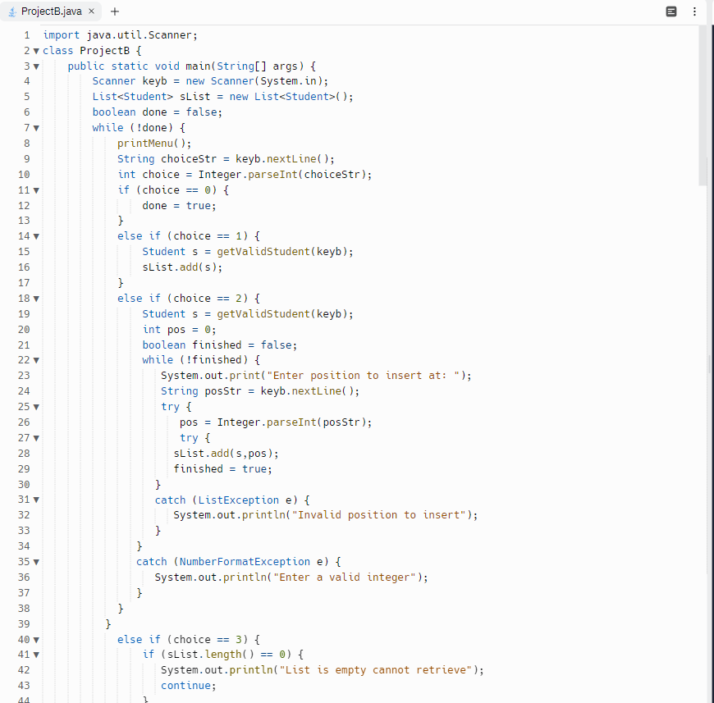Close the ProjectB.java tab

pyautogui.click(x=90, y=11)
